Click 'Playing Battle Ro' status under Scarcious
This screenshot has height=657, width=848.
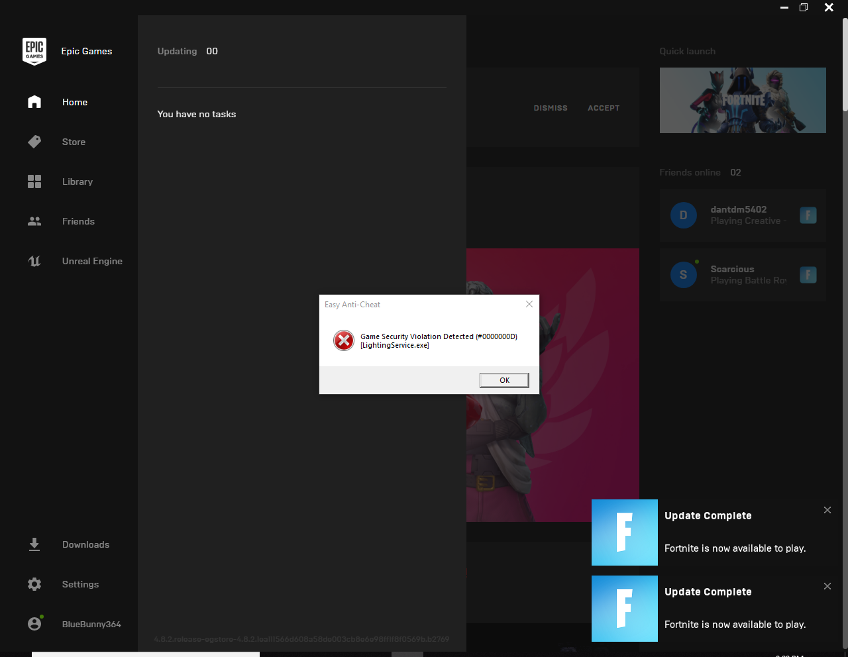coord(749,280)
